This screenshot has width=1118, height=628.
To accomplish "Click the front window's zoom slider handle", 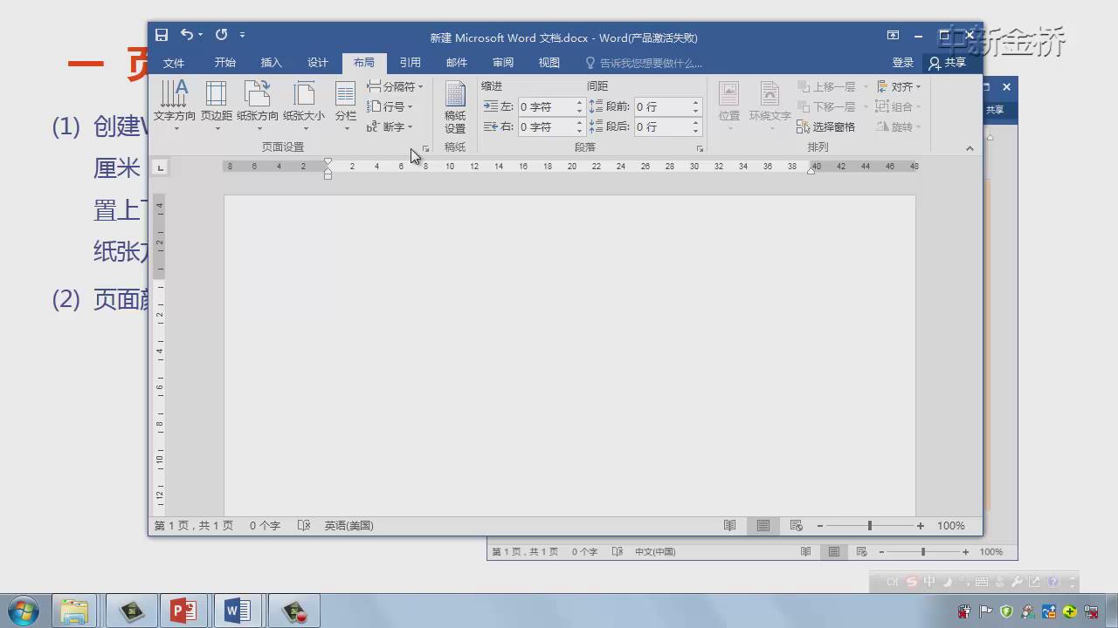I will (870, 526).
